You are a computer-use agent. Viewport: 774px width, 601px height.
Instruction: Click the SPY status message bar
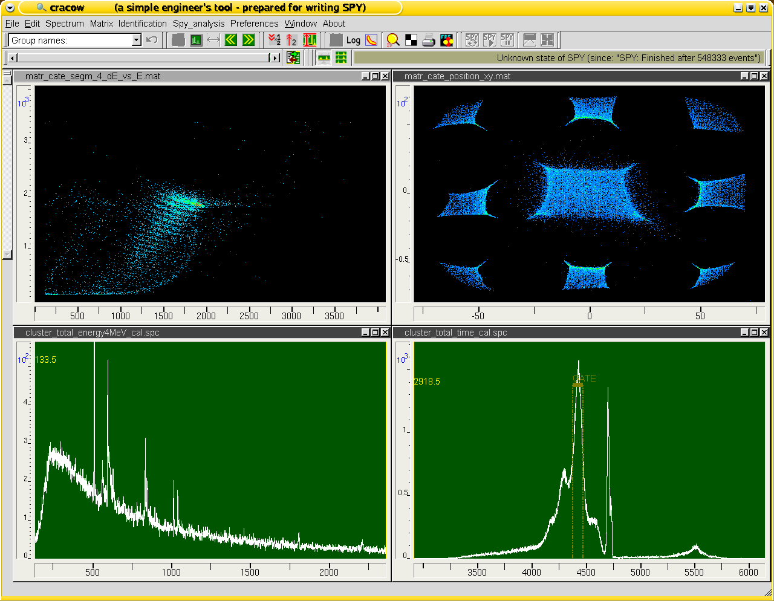click(x=559, y=58)
